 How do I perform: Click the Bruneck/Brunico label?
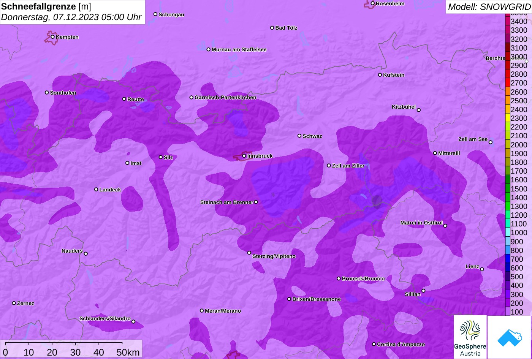[x=363, y=278]
